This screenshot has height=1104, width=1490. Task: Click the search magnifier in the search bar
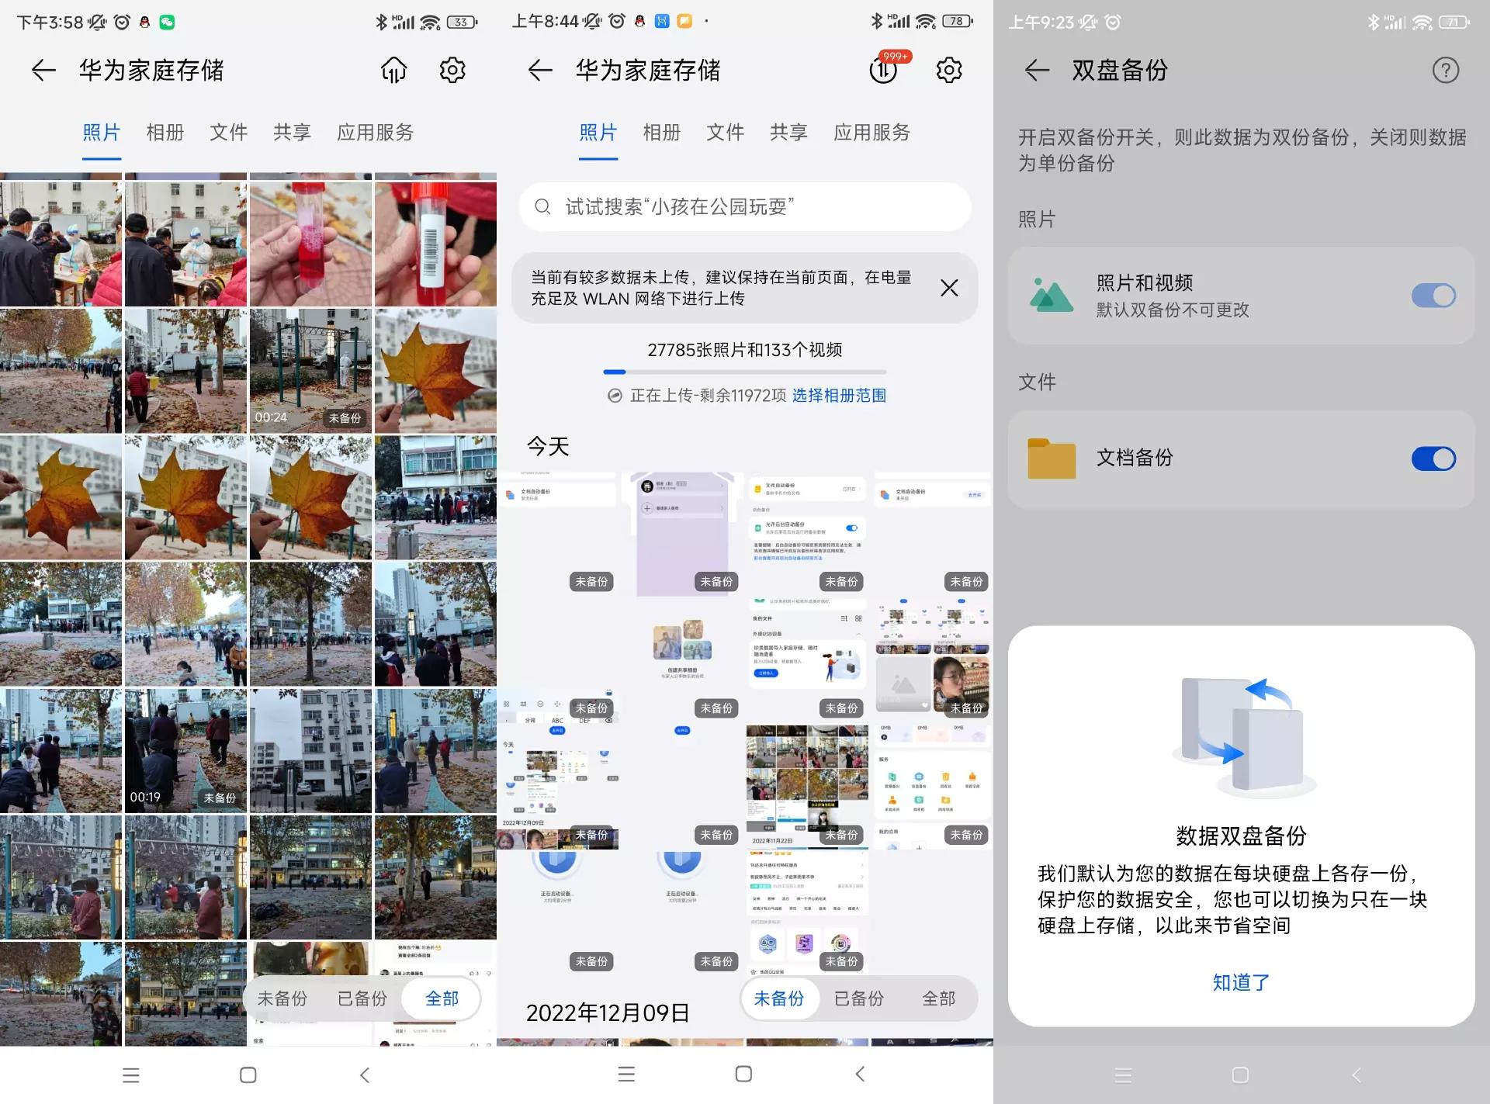point(543,207)
